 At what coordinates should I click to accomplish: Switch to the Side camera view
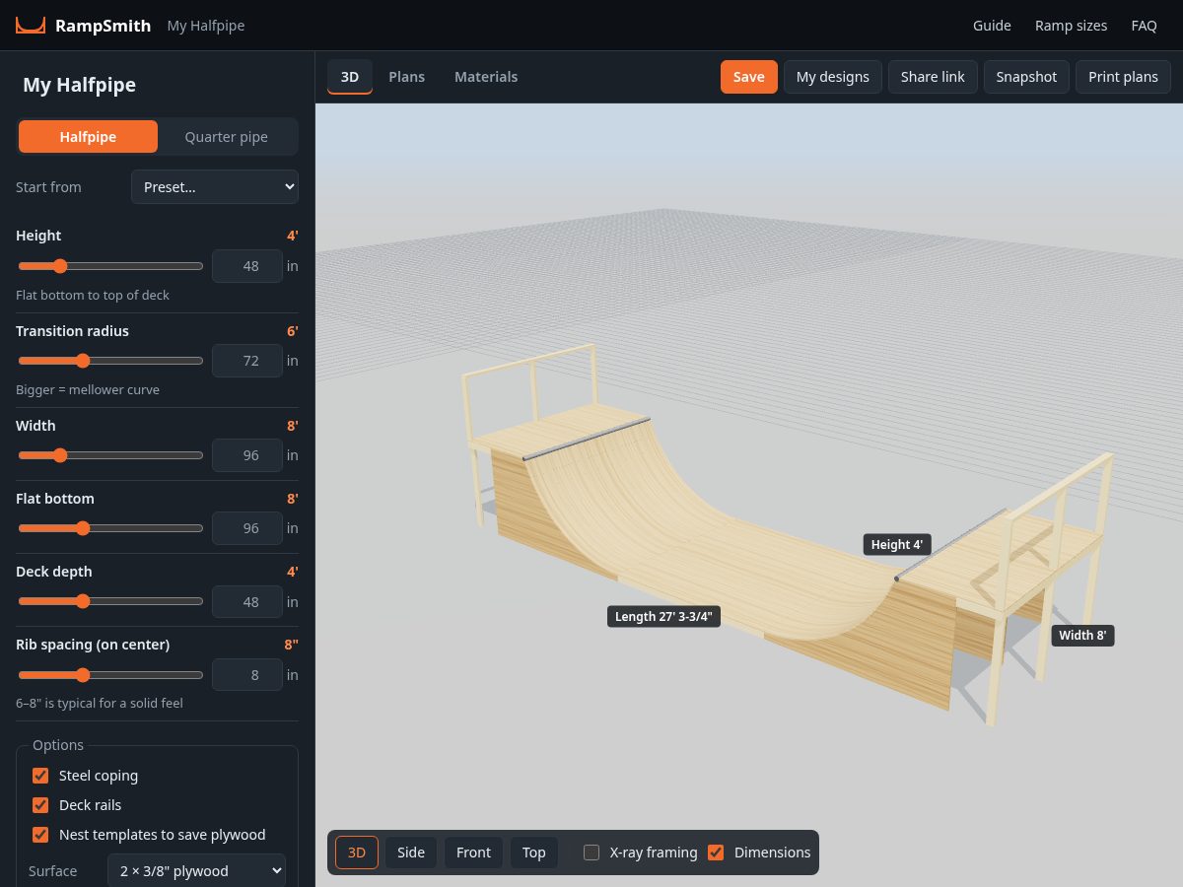pyautogui.click(x=411, y=853)
